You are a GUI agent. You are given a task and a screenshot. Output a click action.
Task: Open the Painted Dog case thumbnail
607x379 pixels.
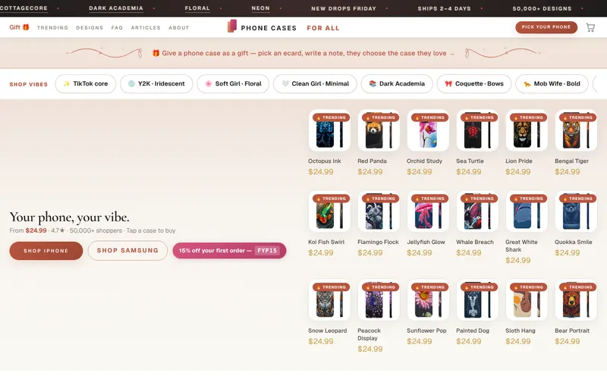[x=477, y=300]
